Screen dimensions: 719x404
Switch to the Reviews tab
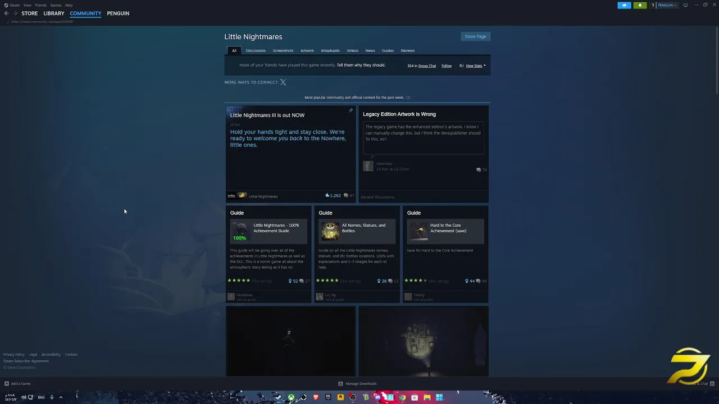[x=408, y=50]
